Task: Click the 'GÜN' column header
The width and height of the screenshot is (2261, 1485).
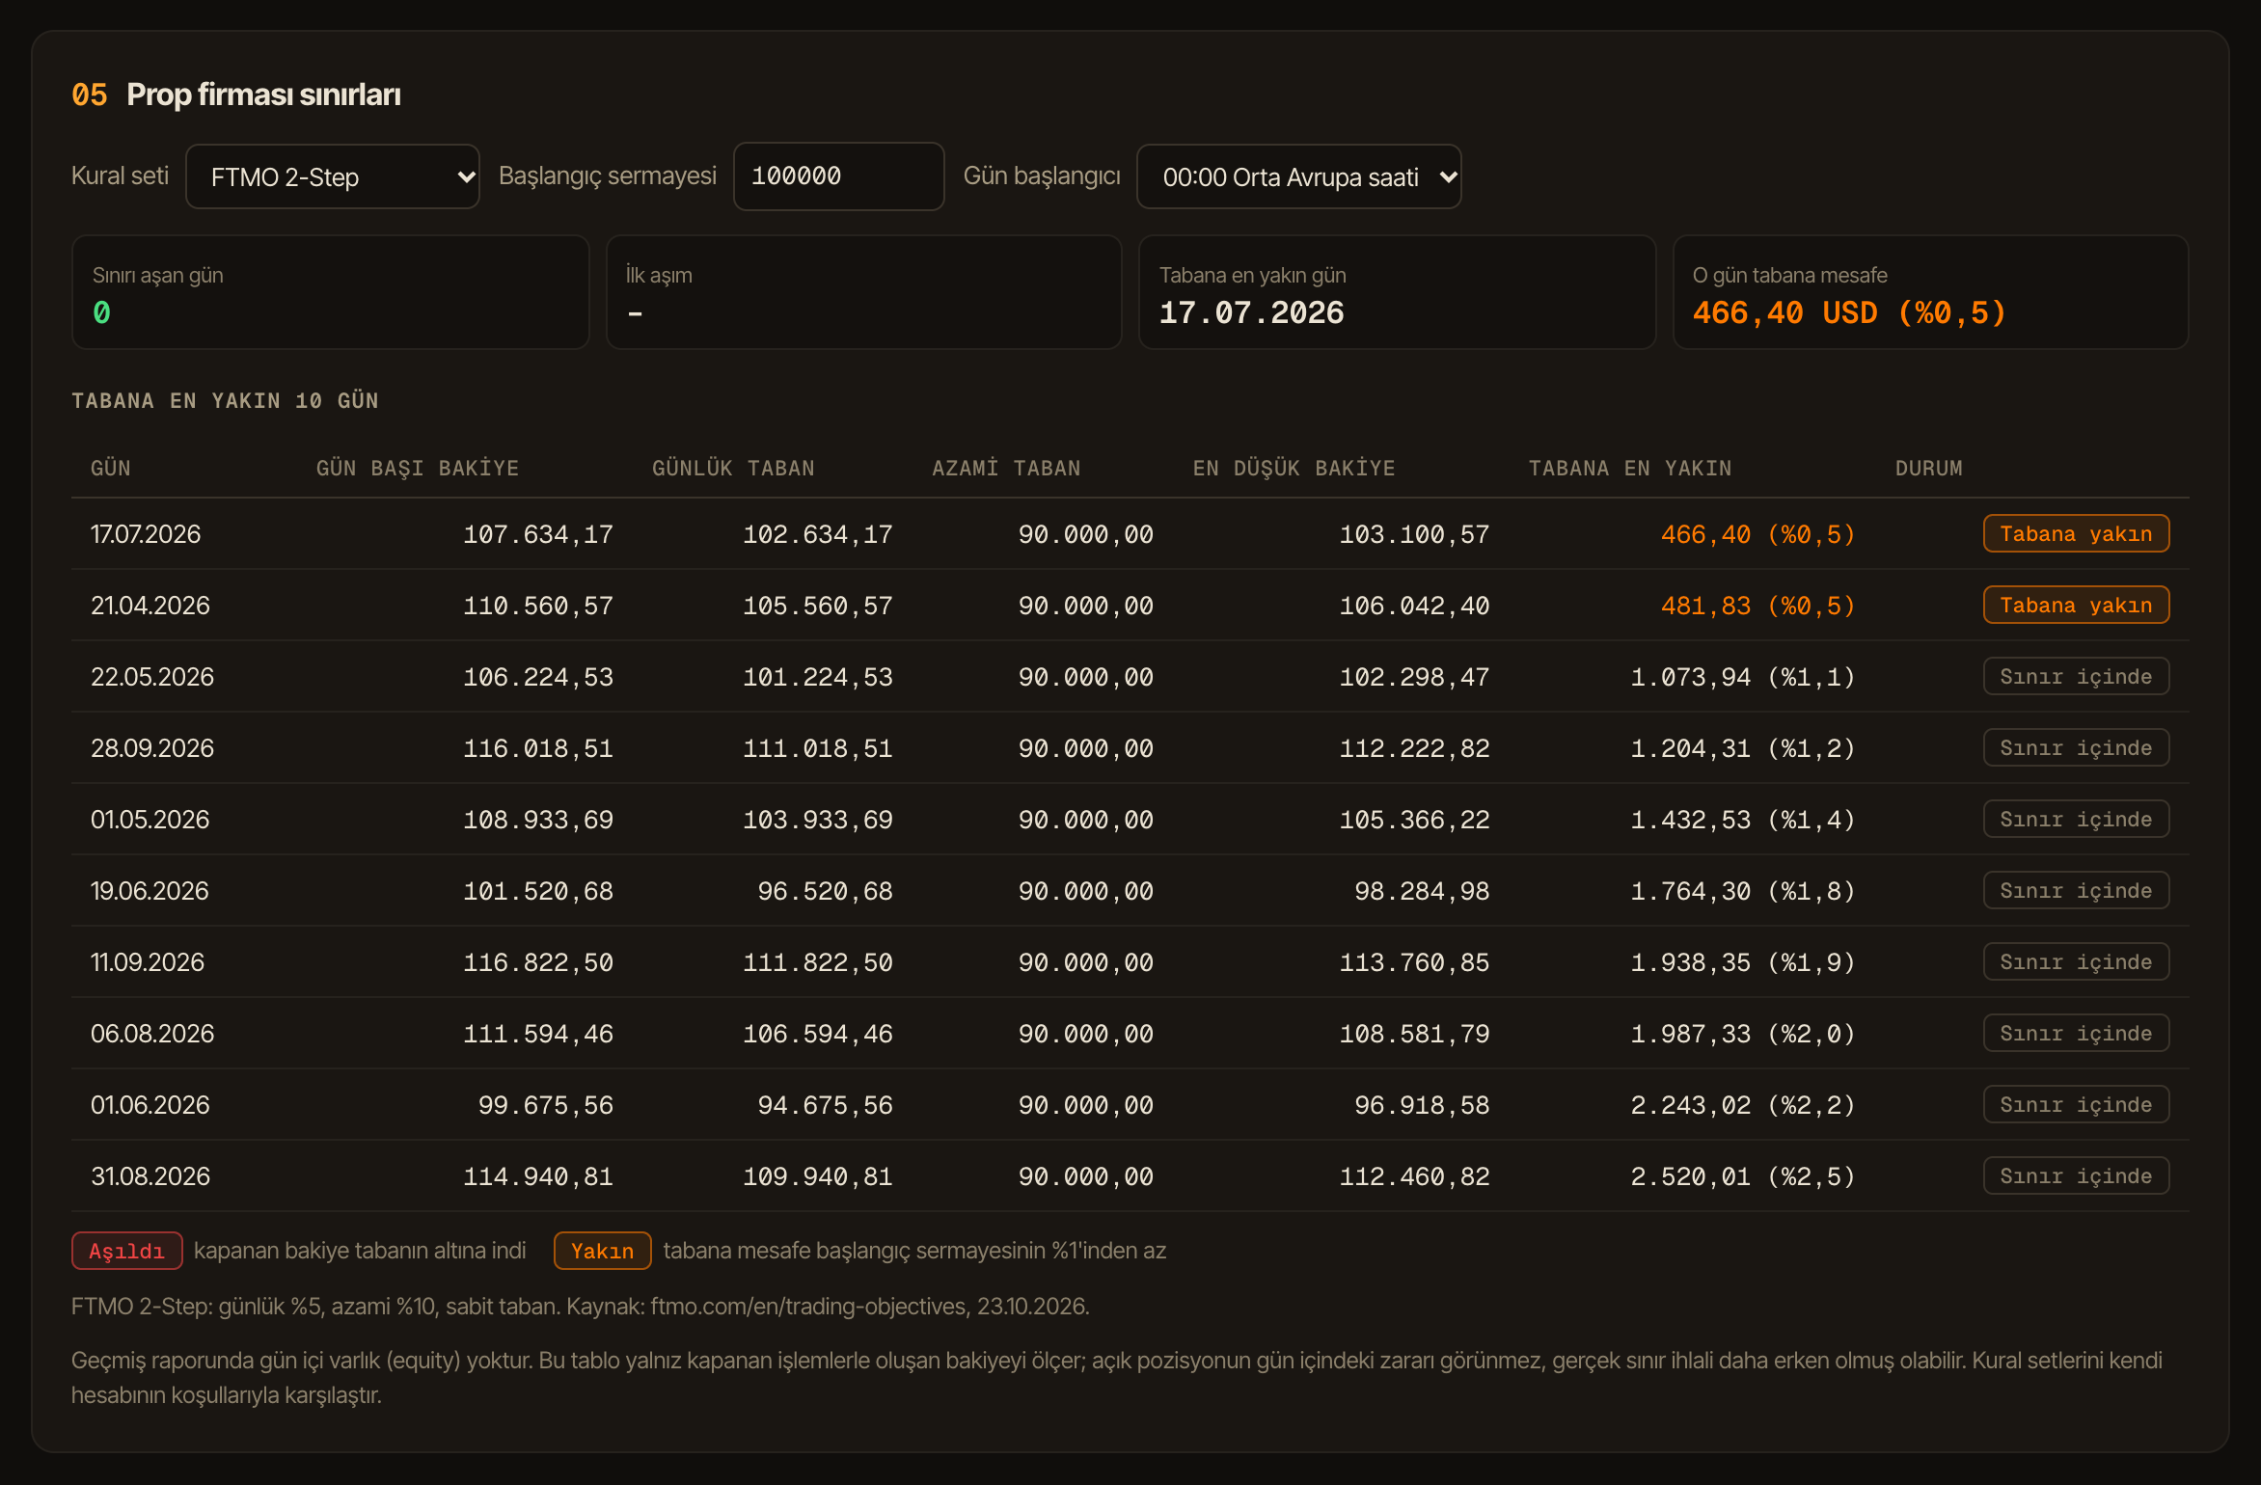Action: (111, 469)
